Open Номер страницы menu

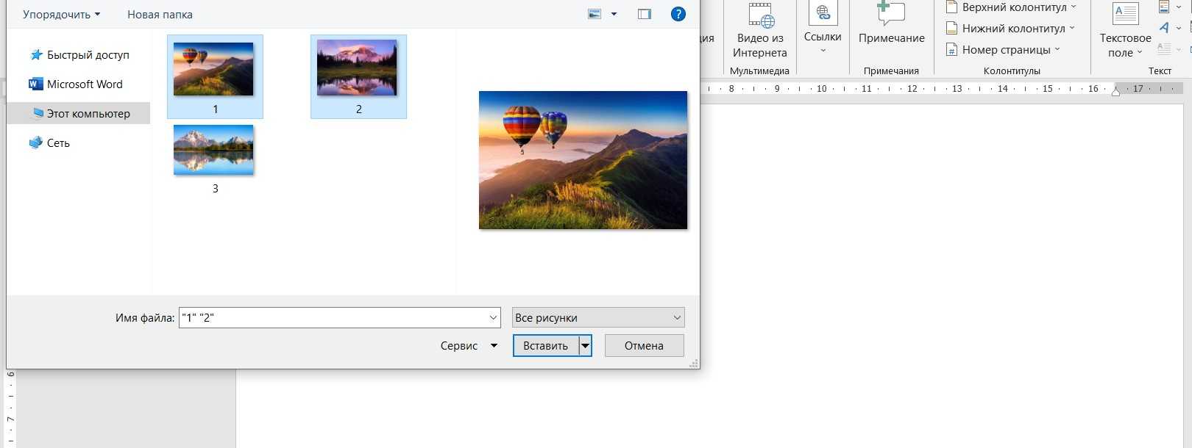coord(1005,50)
